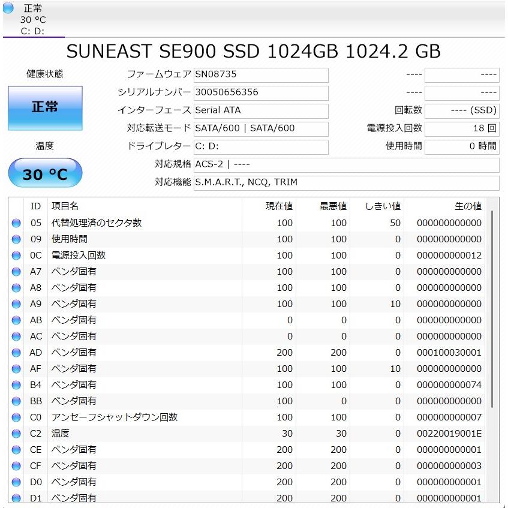Click the standard field ACS-2
This screenshot has width=508, height=508.
[346, 165]
